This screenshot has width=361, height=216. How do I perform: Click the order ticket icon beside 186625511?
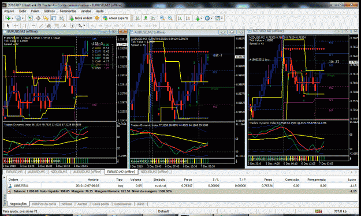pyautogui.click(x=10, y=185)
